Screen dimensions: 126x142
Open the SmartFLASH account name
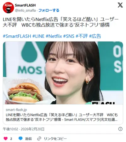[25, 5]
